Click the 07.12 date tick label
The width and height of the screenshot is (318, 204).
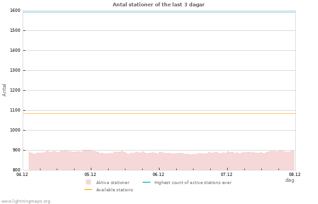[x=227, y=174]
